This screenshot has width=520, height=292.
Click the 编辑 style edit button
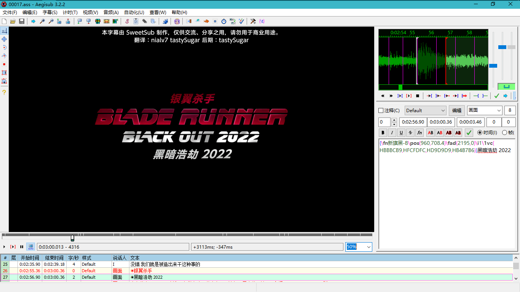click(457, 111)
